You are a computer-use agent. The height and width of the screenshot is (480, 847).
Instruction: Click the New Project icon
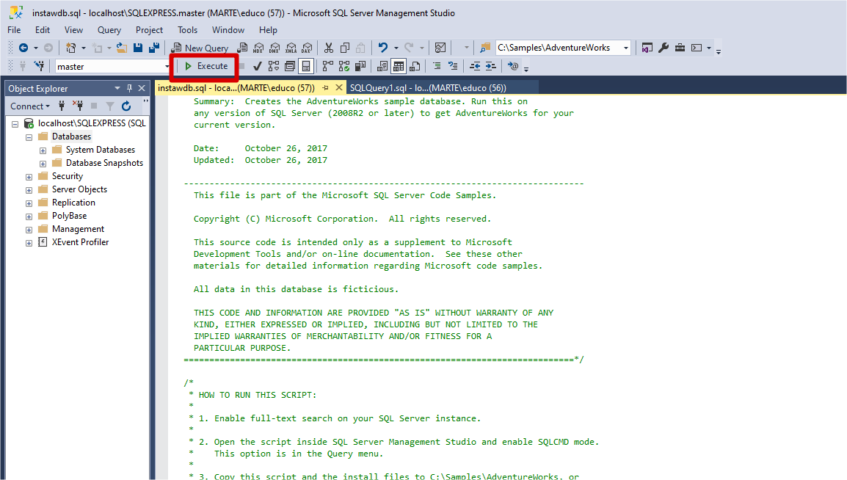coord(70,48)
